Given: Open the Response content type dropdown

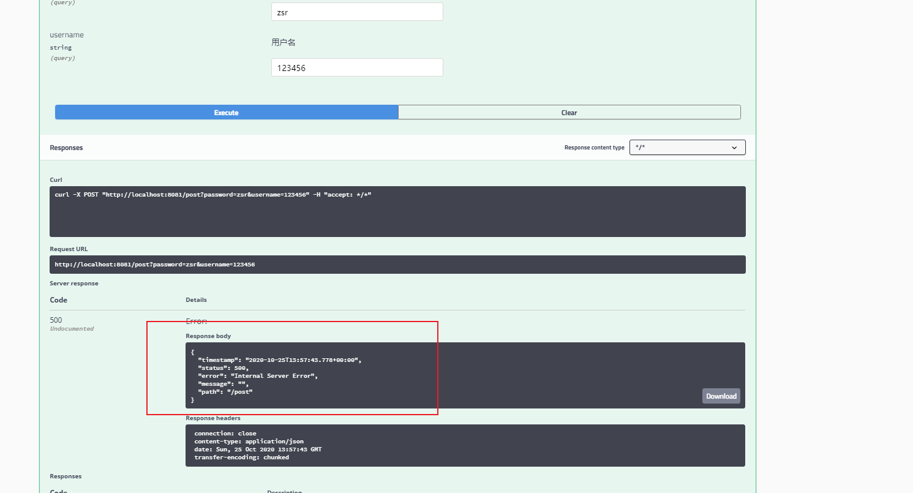Looking at the screenshot, I should tap(687, 148).
